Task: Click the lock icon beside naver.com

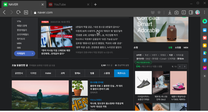Action: (x=35, y=13)
